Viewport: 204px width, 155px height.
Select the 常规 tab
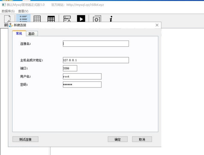point(19,33)
